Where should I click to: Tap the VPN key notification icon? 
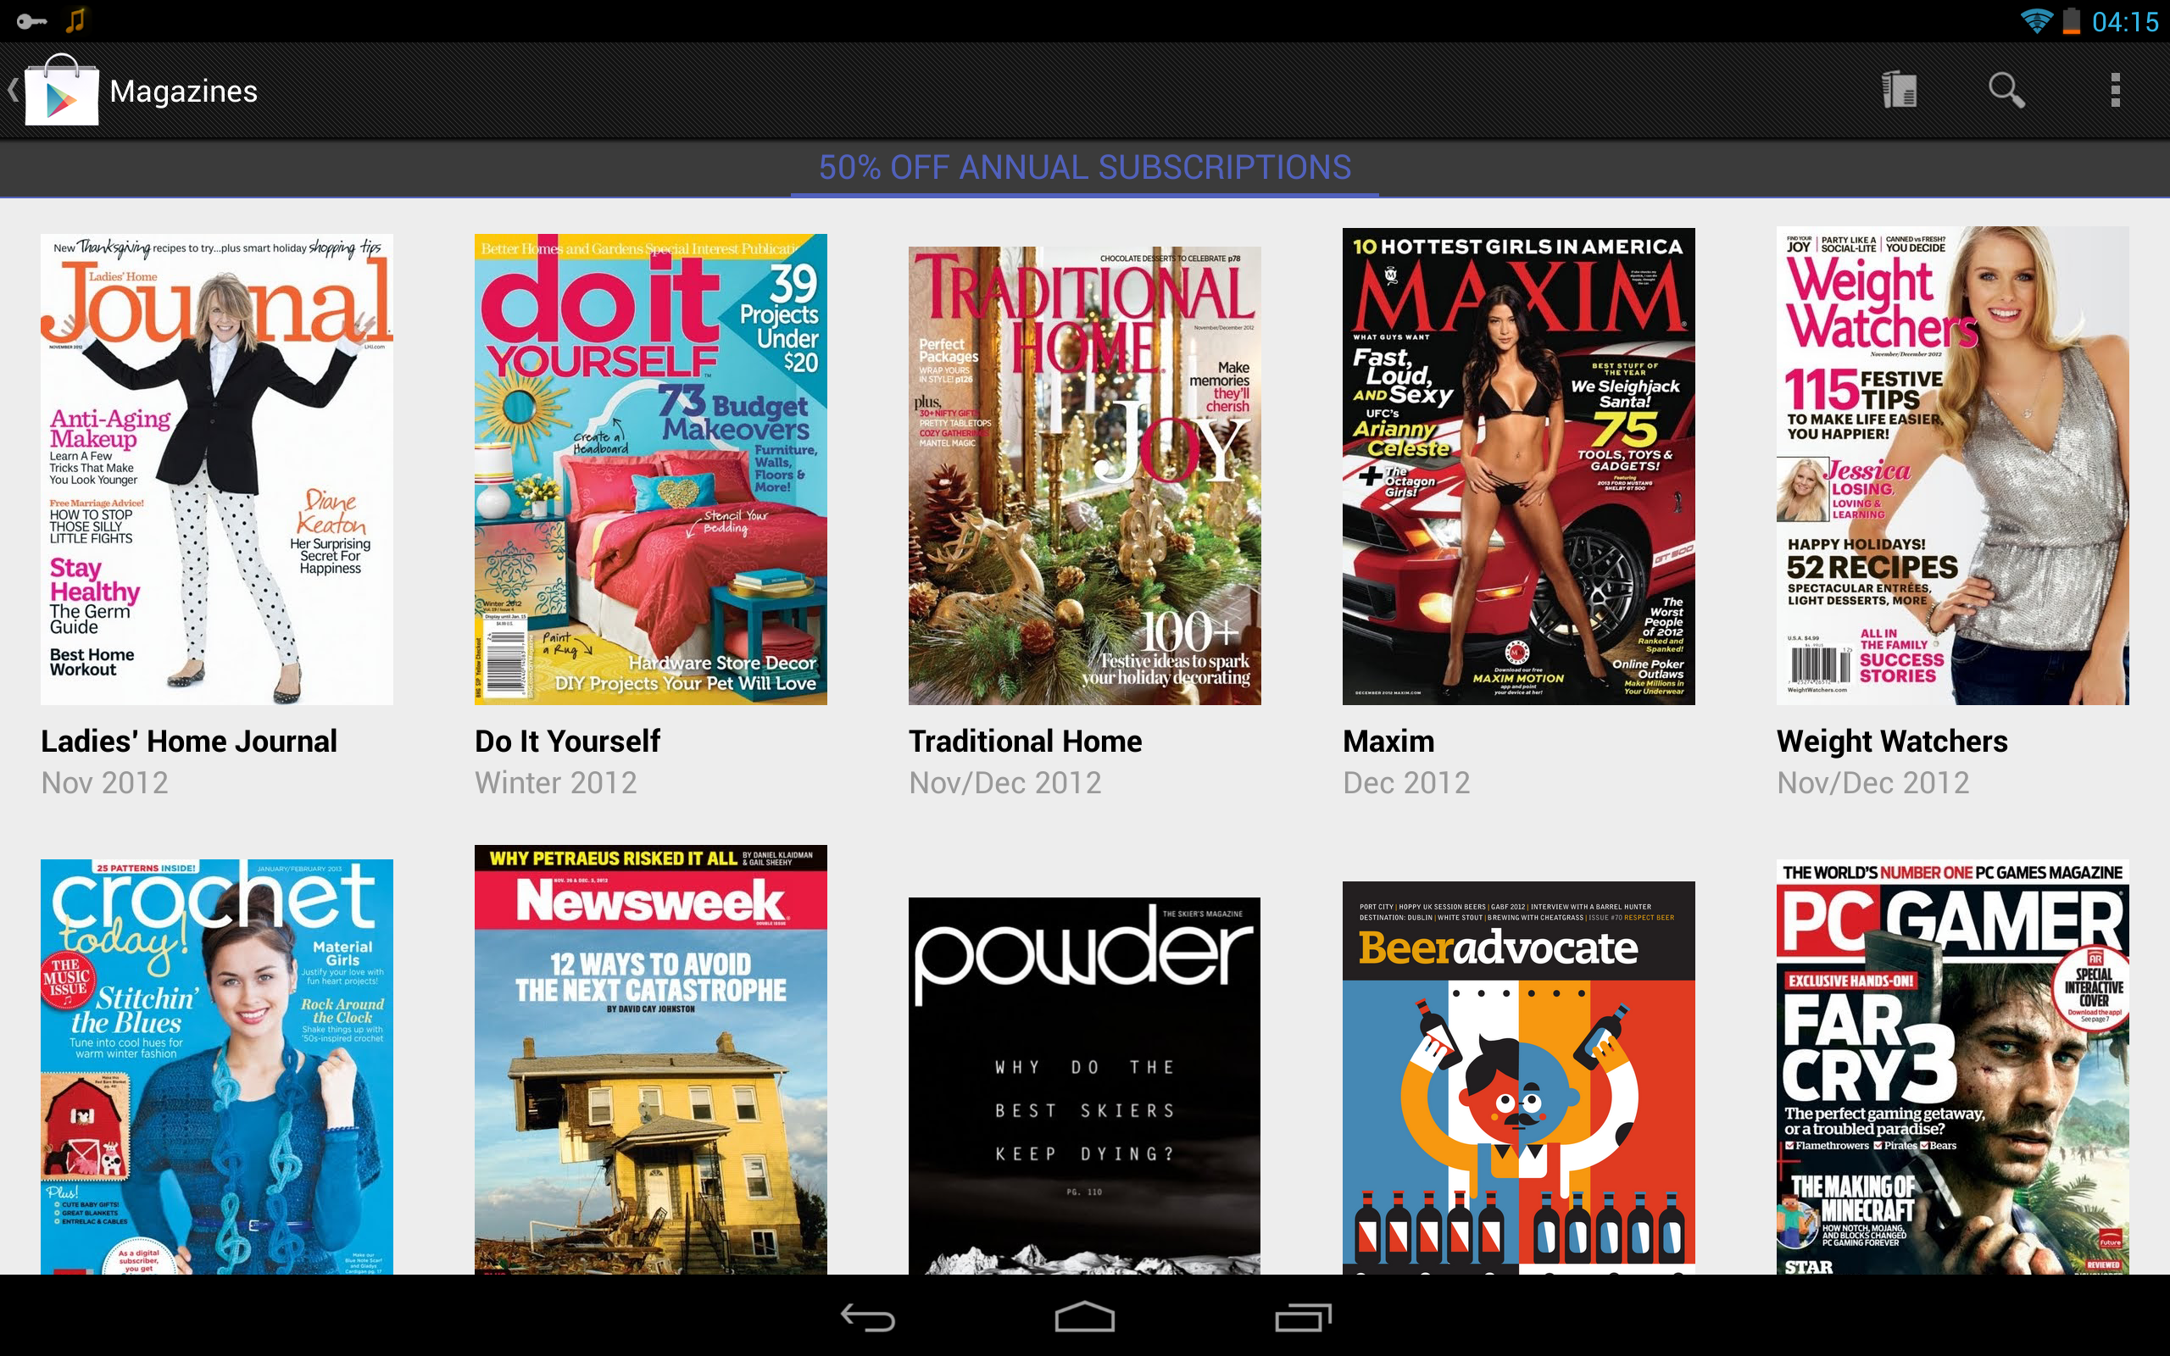pyautogui.click(x=31, y=20)
